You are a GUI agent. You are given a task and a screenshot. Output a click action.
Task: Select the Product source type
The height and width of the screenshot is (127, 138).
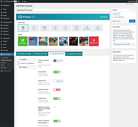(x=45, y=28)
